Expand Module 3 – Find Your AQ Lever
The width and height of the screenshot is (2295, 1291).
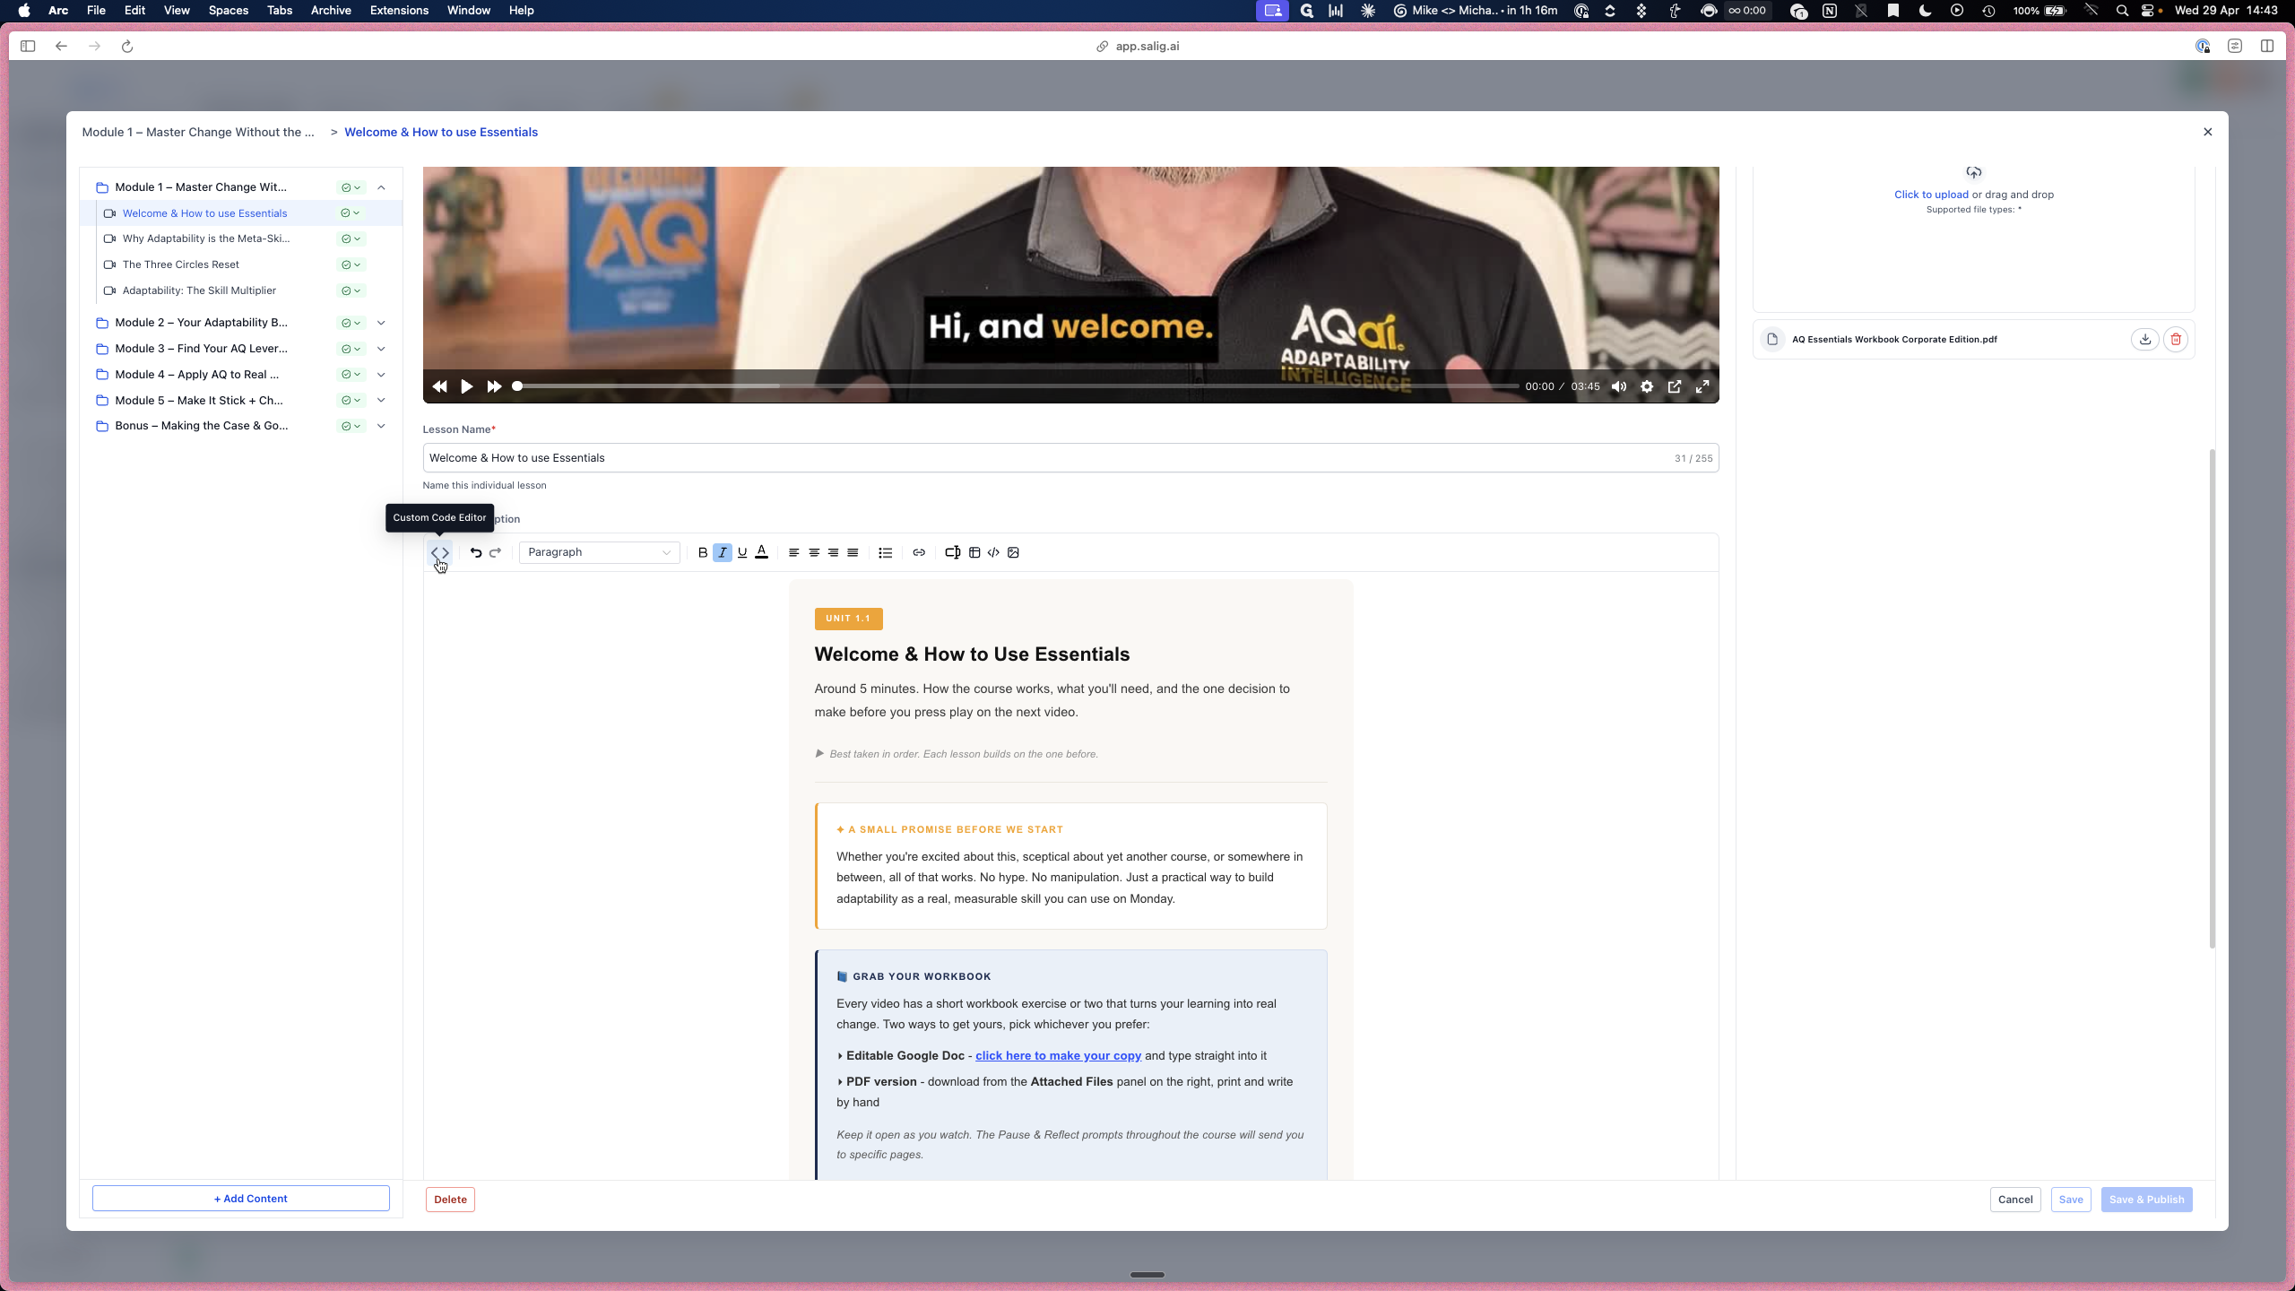381,349
